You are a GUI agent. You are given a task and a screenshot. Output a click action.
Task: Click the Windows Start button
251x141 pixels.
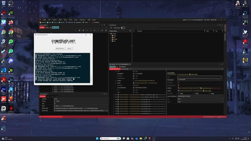[97, 138]
